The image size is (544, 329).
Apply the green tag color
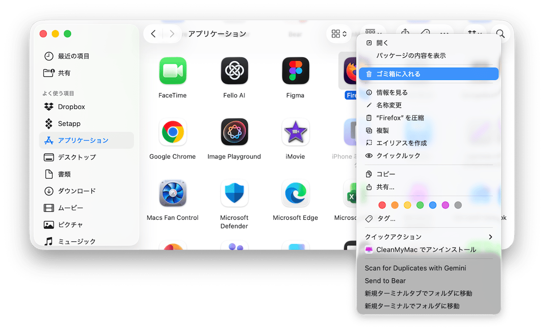point(420,205)
